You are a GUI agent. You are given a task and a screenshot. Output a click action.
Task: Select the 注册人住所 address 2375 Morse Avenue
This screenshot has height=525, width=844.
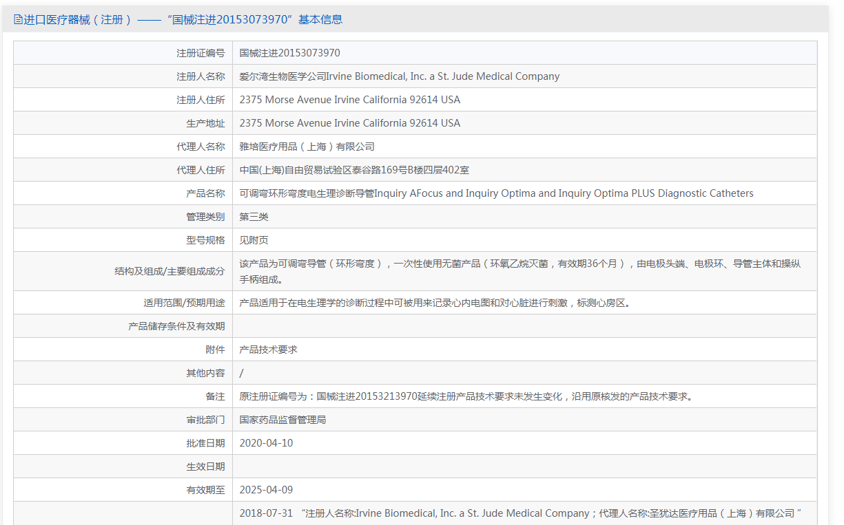pyautogui.click(x=350, y=100)
